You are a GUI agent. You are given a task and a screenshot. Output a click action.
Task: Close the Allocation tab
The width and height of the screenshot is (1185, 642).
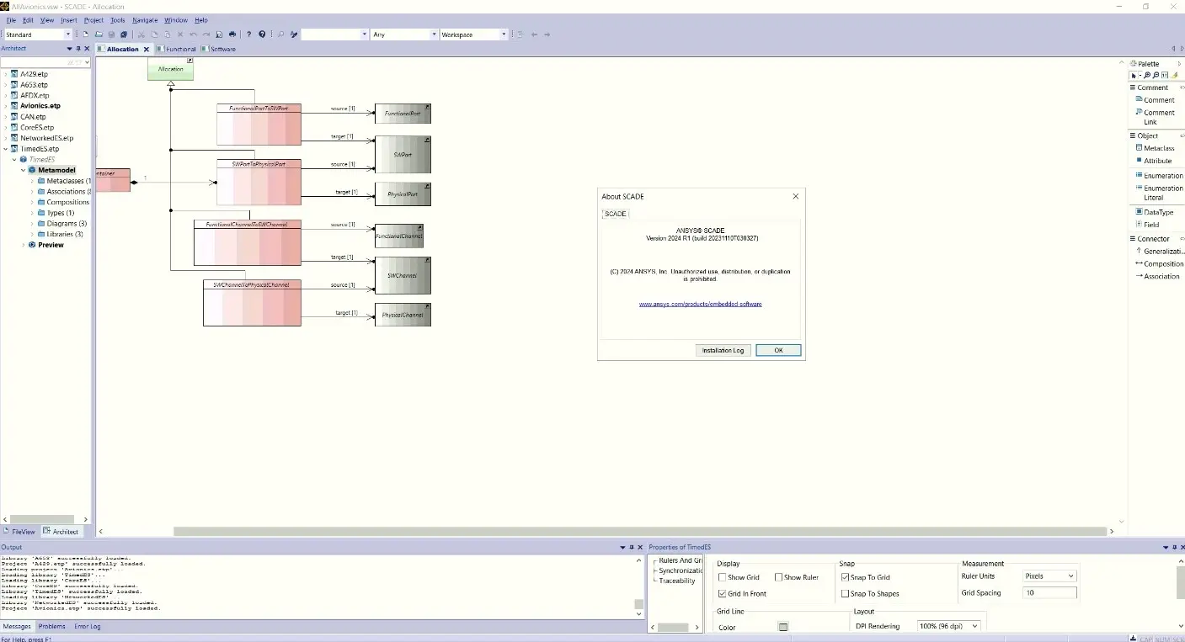(146, 49)
